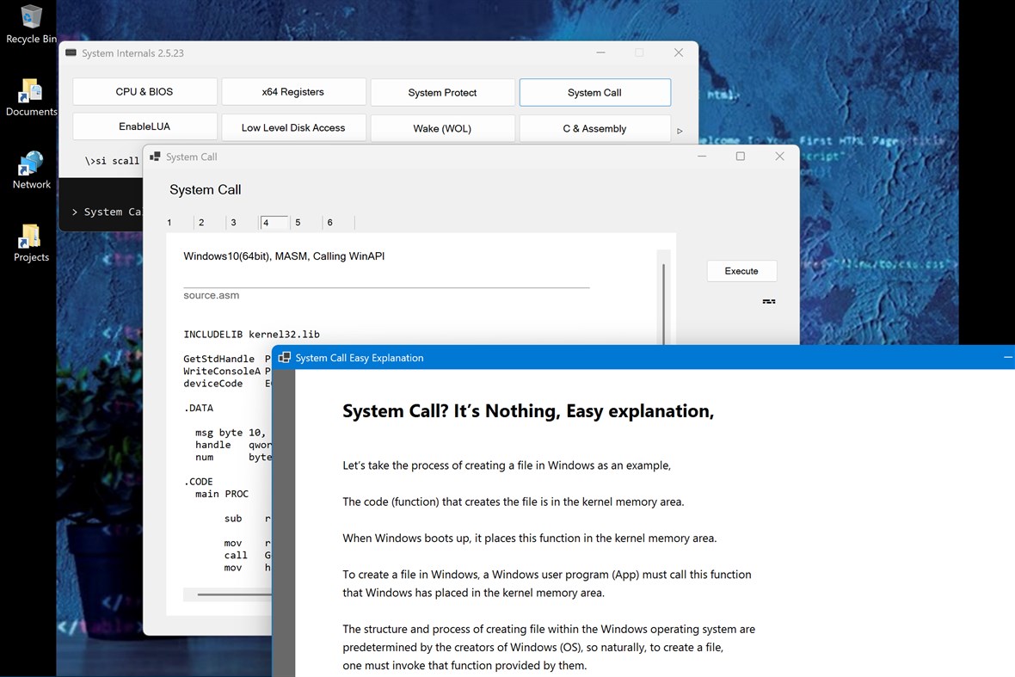This screenshot has width=1015, height=677.
Task: Select page 6 of the System Call examples
Action: 329,222
